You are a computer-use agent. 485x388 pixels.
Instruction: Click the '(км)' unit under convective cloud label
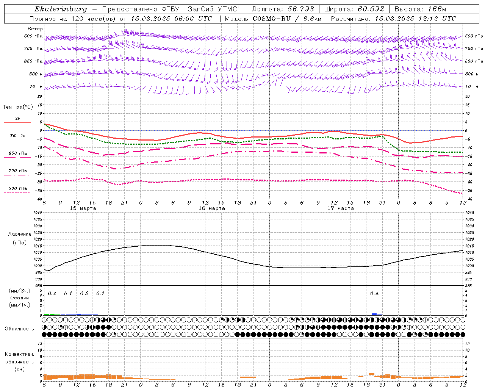click(19, 369)
